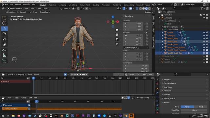The width and height of the screenshot is (210, 118).
Task: Hide Wolf3D_Body via eye icon
Action: pyautogui.click(x=204, y=38)
